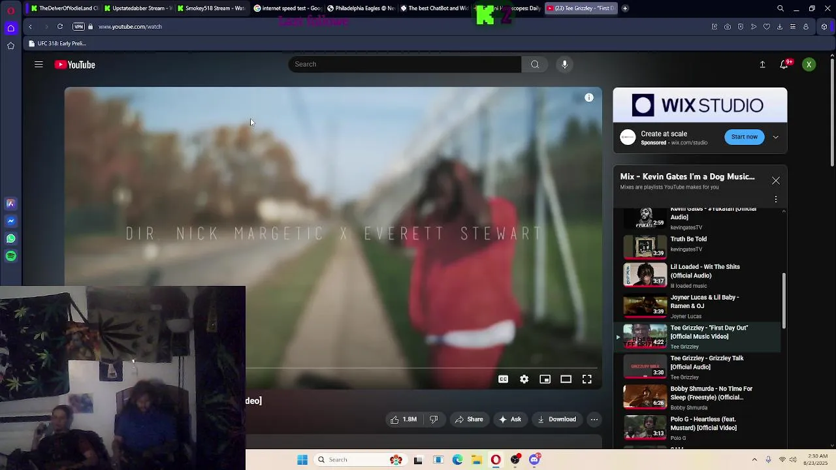Open a new browser tab

point(625,8)
